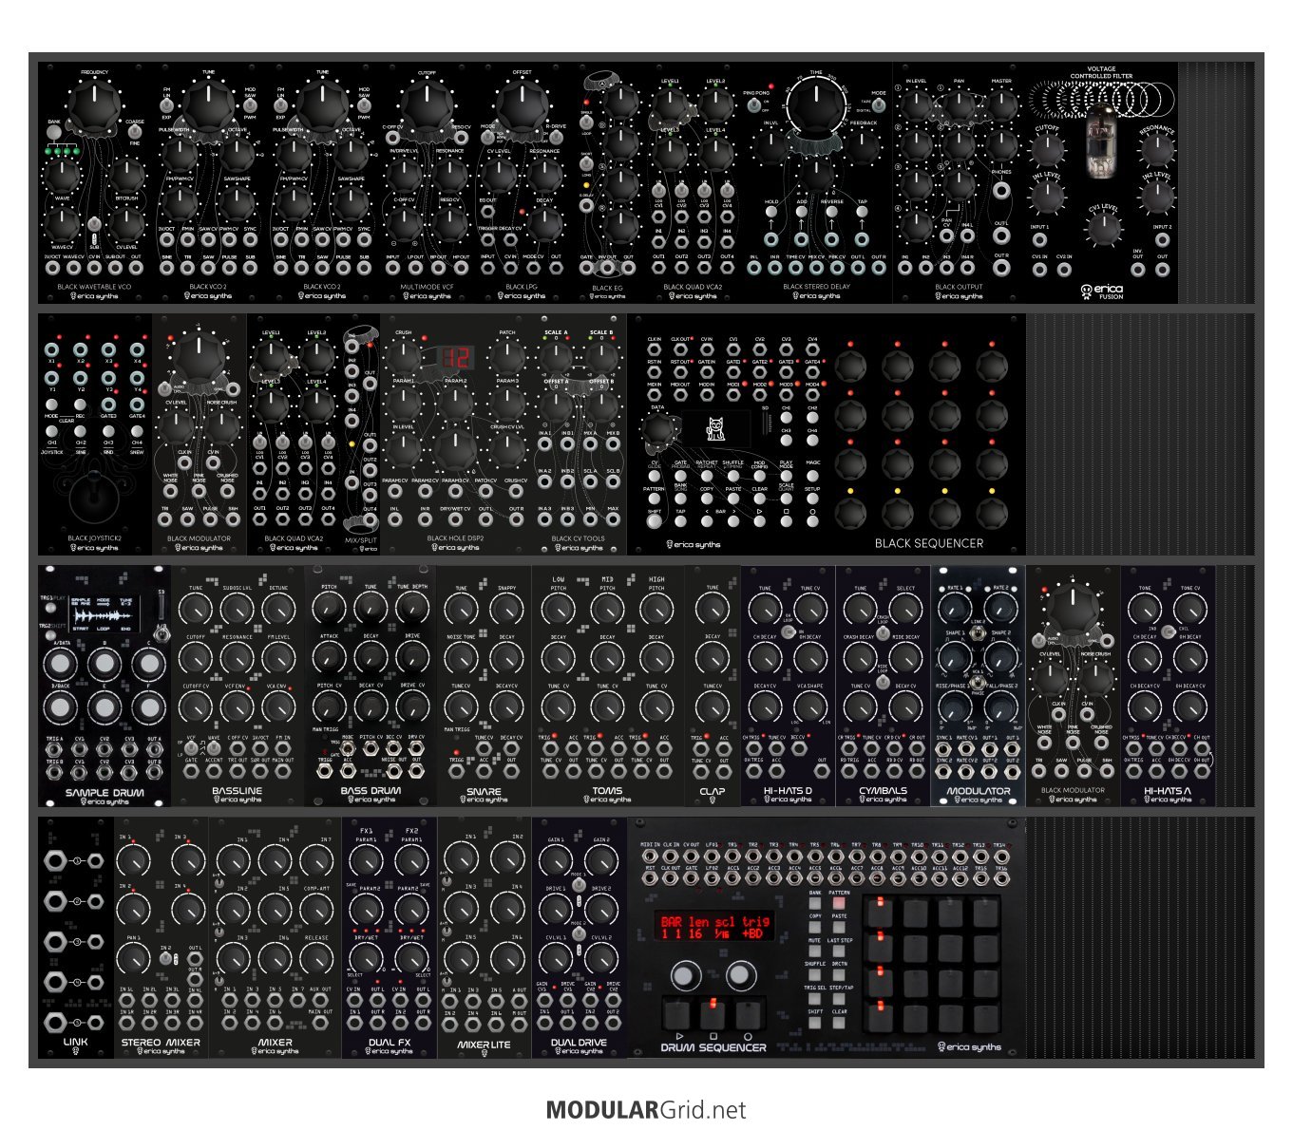The image size is (1293, 1130).
Task: Click the LINK module name label
Action: [x=75, y=1042]
